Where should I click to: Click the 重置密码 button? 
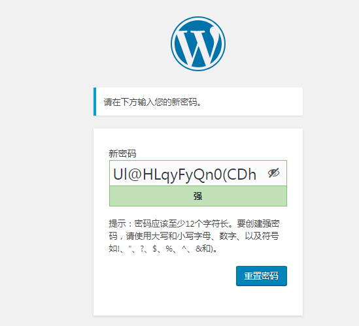click(262, 276)
